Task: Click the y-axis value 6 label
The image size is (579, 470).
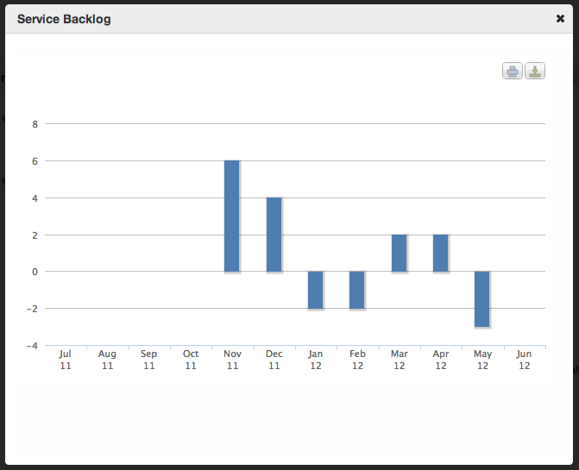Action: pos(35,161)
